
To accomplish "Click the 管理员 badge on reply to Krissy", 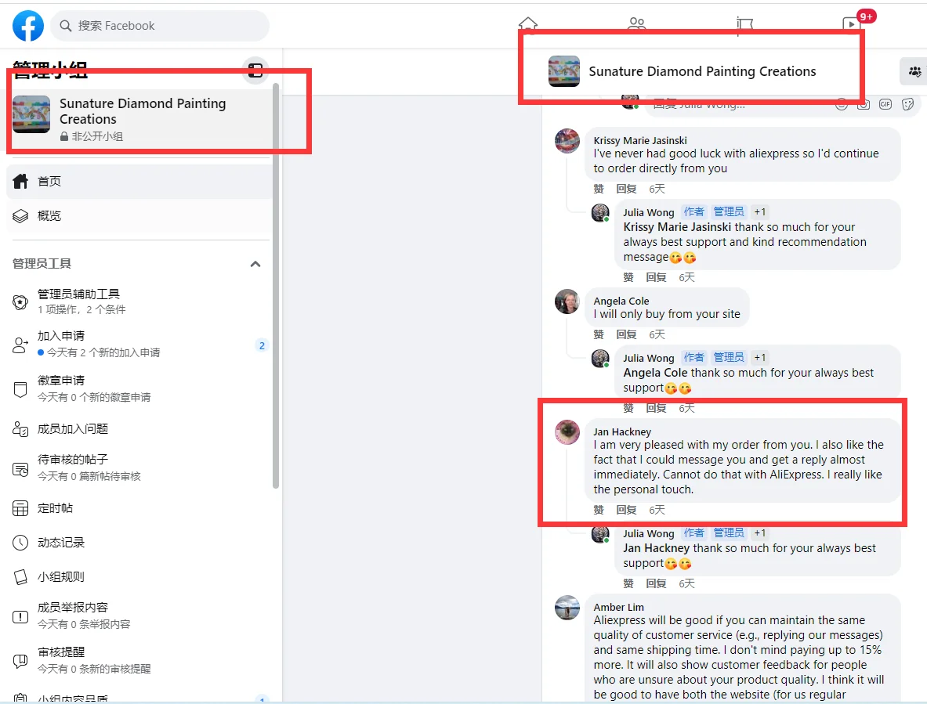I will (x=729, y=212).
